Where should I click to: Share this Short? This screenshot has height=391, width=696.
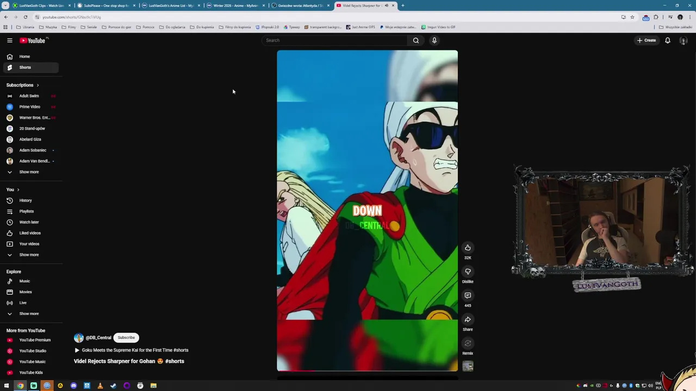click(468, 319)
